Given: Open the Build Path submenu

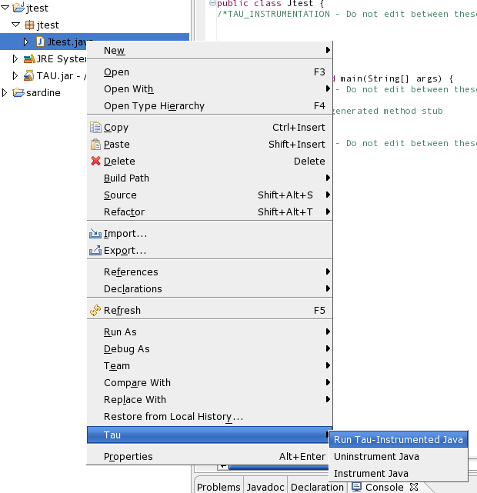Looking at the screenshot, I should 210,178.
